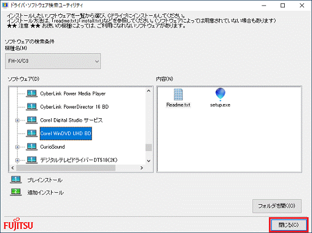Click the 追加インストール legend icon
312x233 pixels.
coord(16,192)
